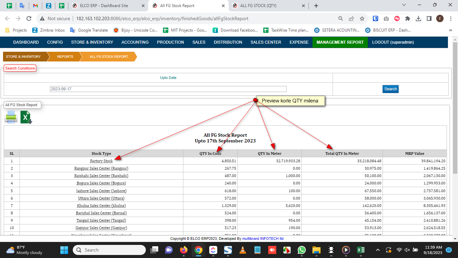The width and height of the screenshot is (458, 258).
Task: Export report using the Excel icon
Action: tap(26, 118)
